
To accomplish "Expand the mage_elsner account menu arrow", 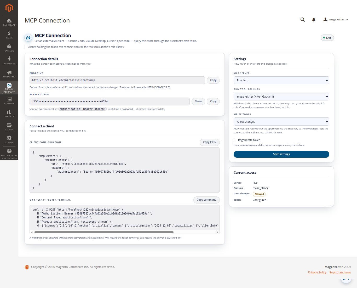I will tap(347, 20).
